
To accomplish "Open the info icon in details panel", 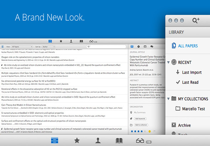I will (138, 47).
